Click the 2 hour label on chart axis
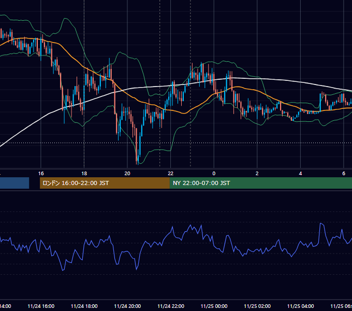 257,174
